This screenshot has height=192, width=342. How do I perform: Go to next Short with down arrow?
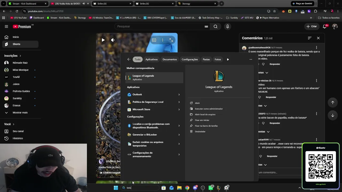[x=333, y=115]
